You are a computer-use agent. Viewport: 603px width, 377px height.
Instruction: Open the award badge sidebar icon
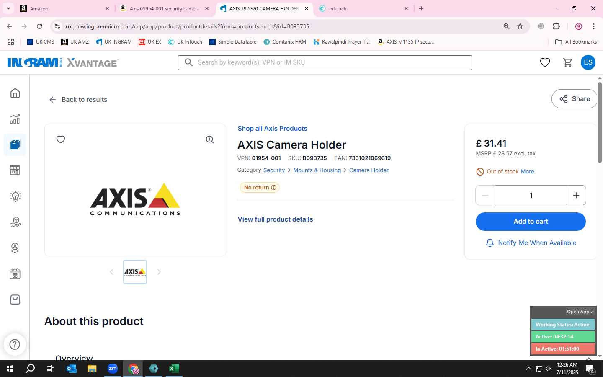point(15,248)
